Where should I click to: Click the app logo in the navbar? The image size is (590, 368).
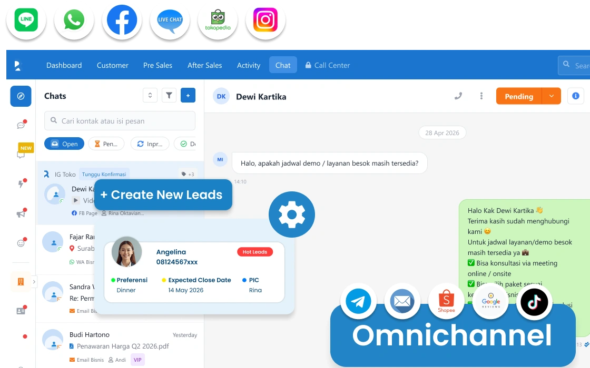tap(18, 65)
